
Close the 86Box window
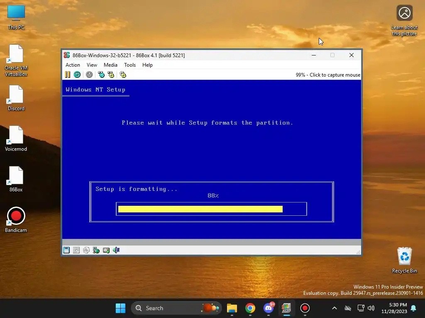[352, 55]
